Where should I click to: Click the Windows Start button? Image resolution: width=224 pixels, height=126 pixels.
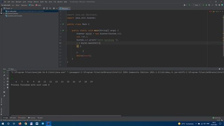[x=3, y=124]
